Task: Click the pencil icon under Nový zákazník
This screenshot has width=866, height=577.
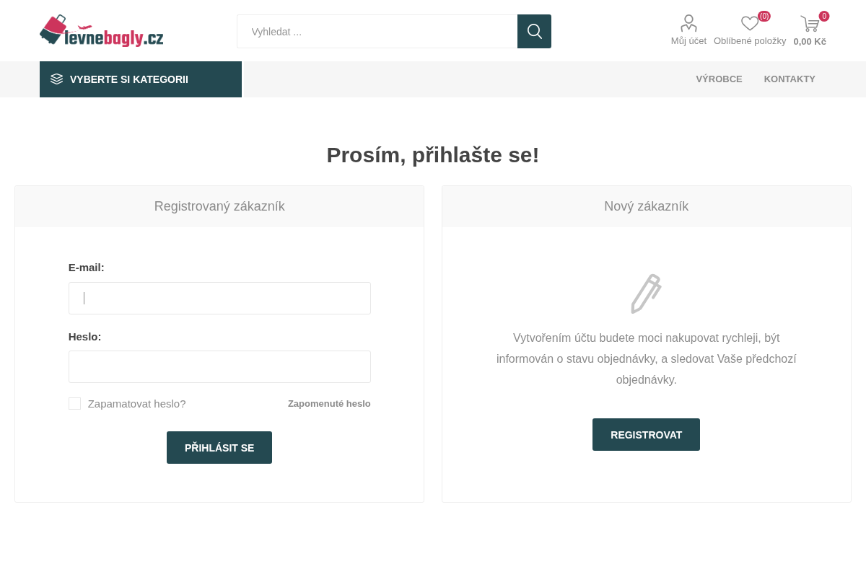Action: [x=647, y=294]
